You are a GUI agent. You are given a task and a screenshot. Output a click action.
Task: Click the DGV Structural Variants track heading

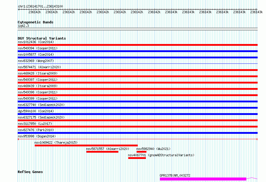pos(42,38)
